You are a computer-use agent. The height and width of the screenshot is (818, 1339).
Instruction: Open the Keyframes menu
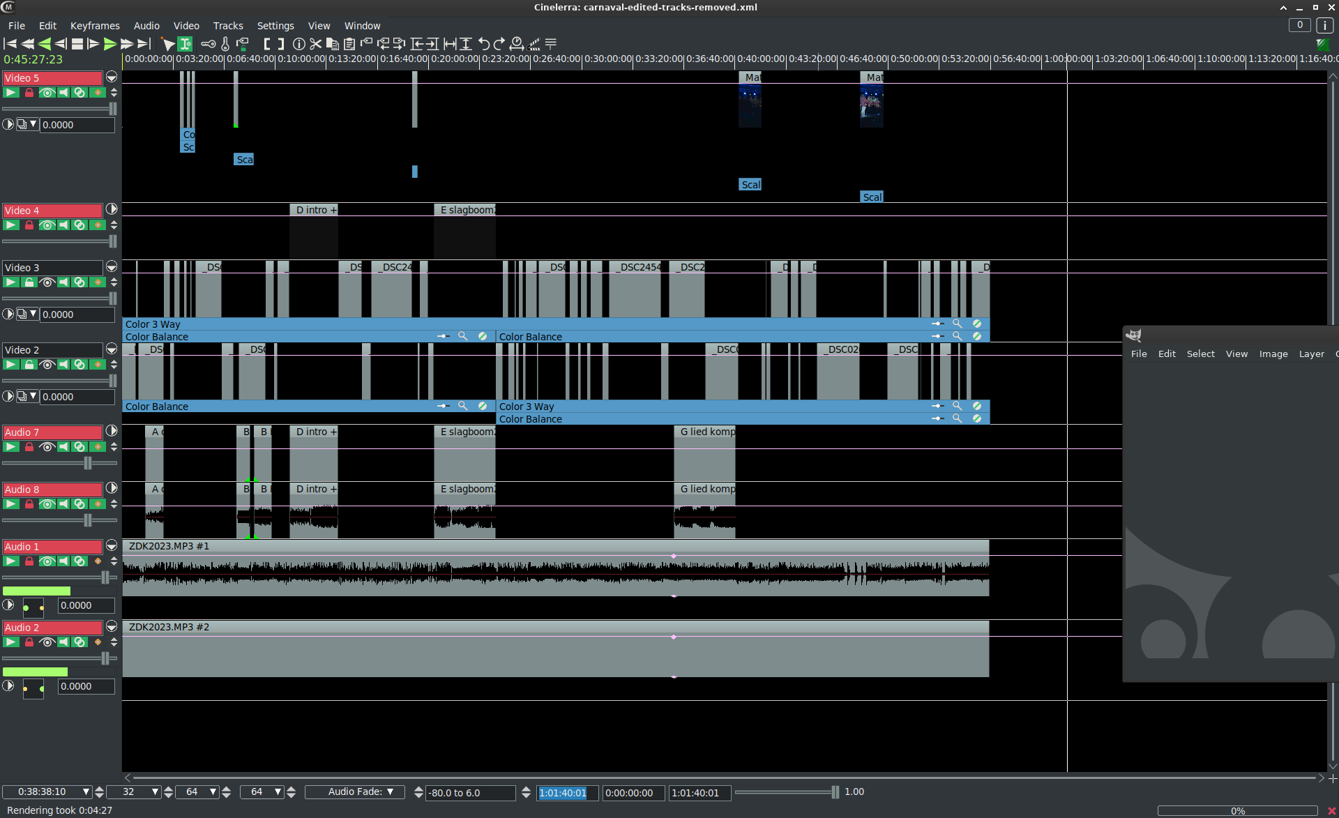(x=95, y=26)
